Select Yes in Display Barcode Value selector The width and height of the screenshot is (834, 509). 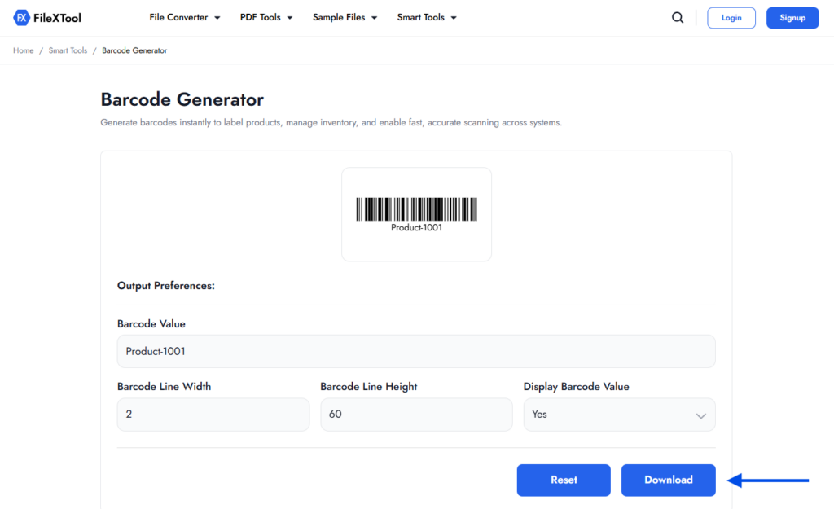click(x=619, y=415)
